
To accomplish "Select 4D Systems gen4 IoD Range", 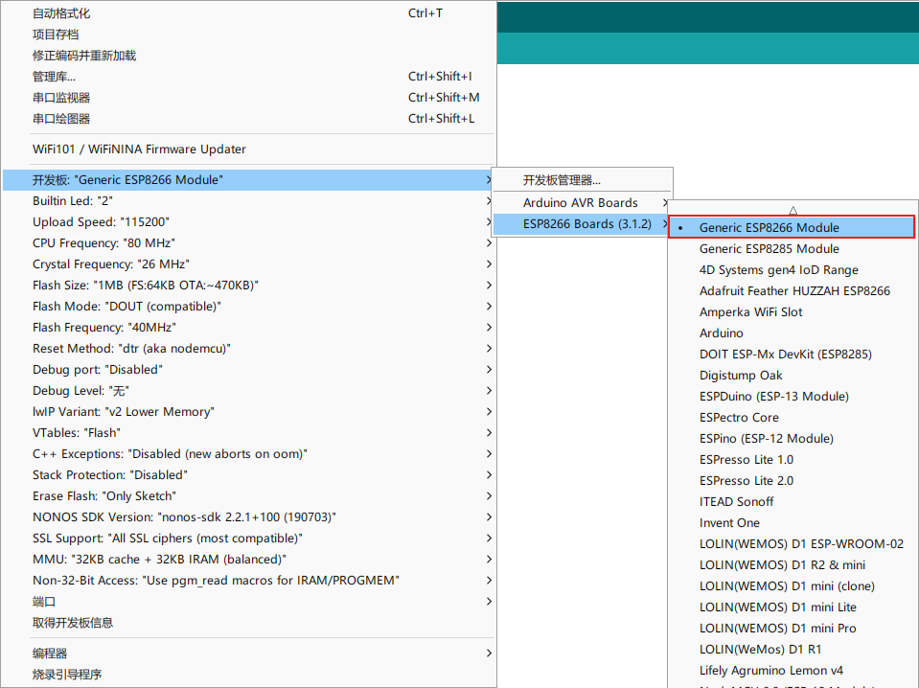I will point(792,269).
